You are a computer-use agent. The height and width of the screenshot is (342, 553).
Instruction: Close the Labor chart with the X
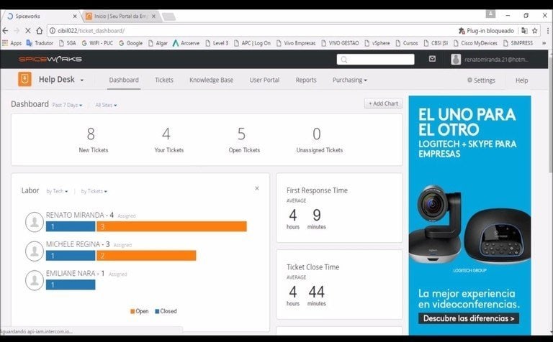pos(257,188)
